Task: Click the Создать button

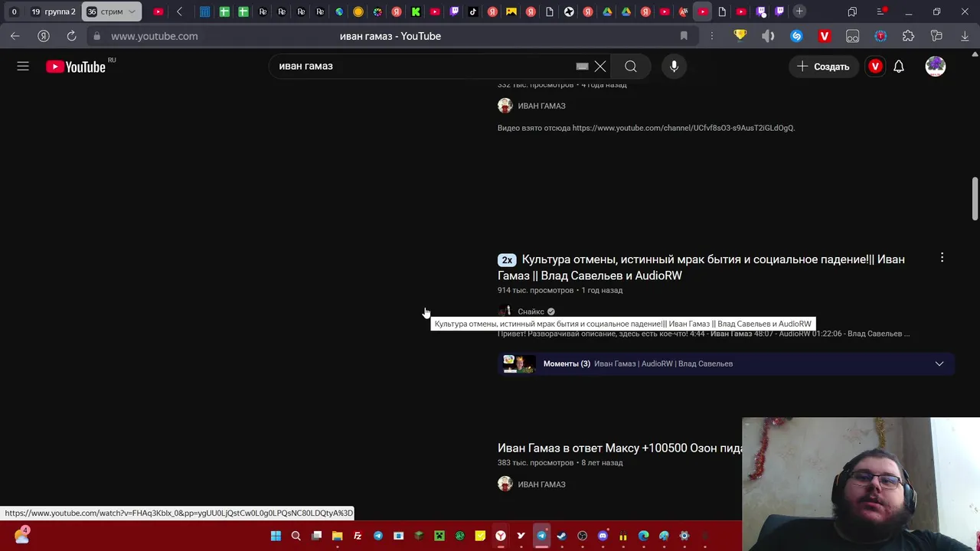Action: coord(824,67)
